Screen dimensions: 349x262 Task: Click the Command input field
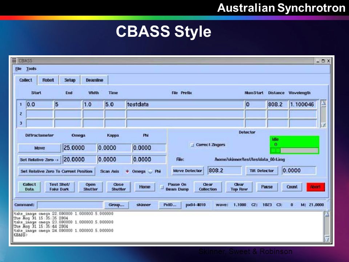coord(70,205)
